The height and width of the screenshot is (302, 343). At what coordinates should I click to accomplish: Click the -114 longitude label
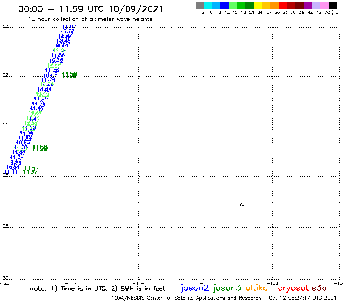point(138,283)
